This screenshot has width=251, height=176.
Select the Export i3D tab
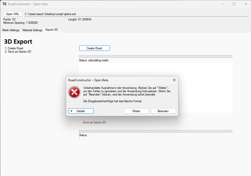click(52, 30)
